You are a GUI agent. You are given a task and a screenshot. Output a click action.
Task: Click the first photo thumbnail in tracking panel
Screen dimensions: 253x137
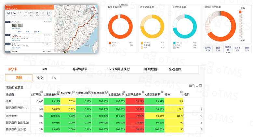[x=15, y=26]
